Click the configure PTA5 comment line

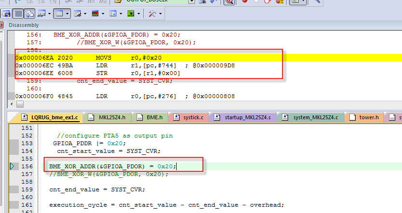click(x=115, y=136)
